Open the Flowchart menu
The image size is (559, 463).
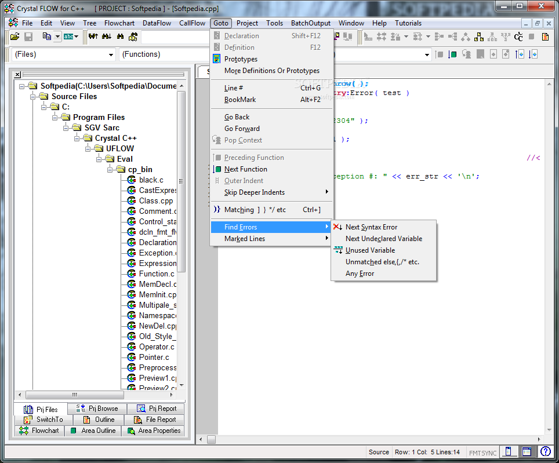tap(119, 23)
